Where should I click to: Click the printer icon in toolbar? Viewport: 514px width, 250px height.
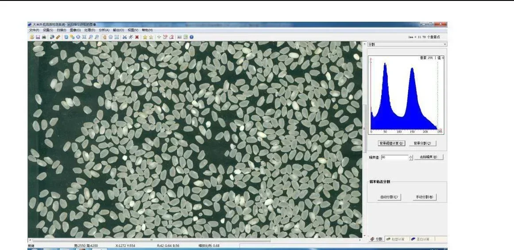tap(44, 37)
